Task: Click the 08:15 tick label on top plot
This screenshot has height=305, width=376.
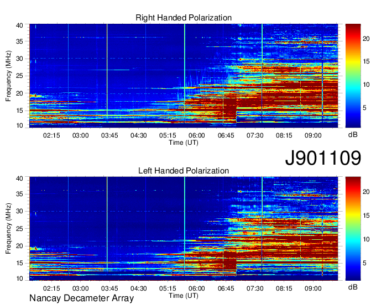Action: (284, 135)
